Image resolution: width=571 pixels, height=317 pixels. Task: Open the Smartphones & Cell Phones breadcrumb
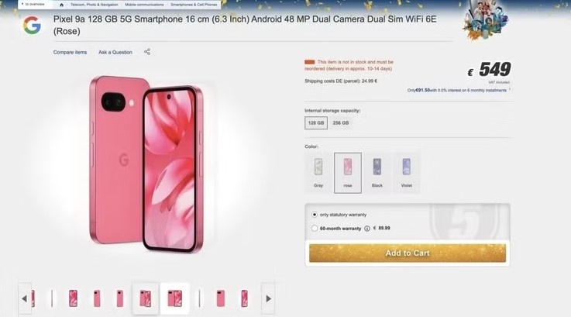point(194,5)
